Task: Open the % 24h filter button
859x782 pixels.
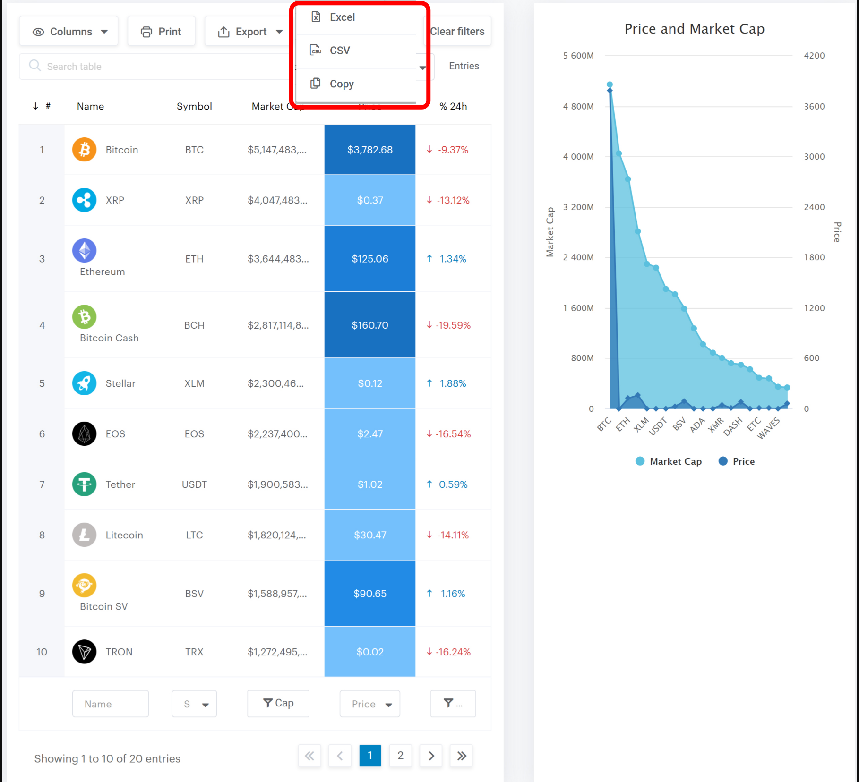Action: pyautogui.click(x=453, y=704)
